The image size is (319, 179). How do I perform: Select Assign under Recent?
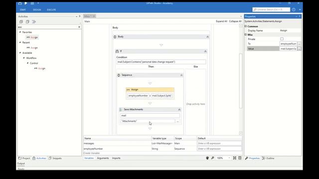coord(32,48)
